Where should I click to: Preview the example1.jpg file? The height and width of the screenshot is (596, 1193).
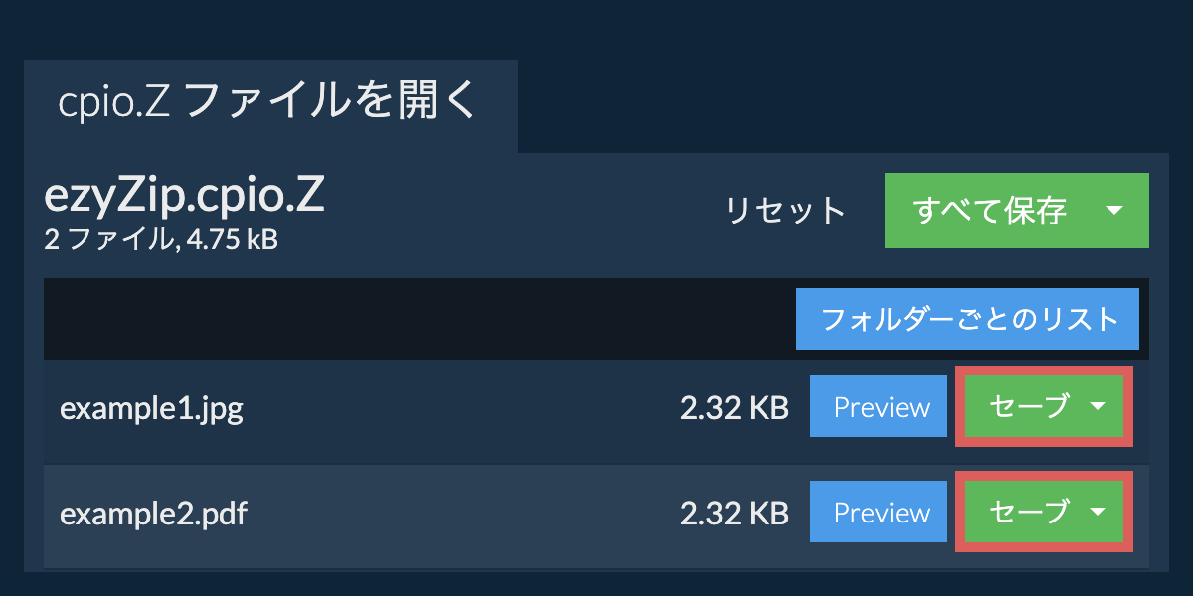coord(879,407)
